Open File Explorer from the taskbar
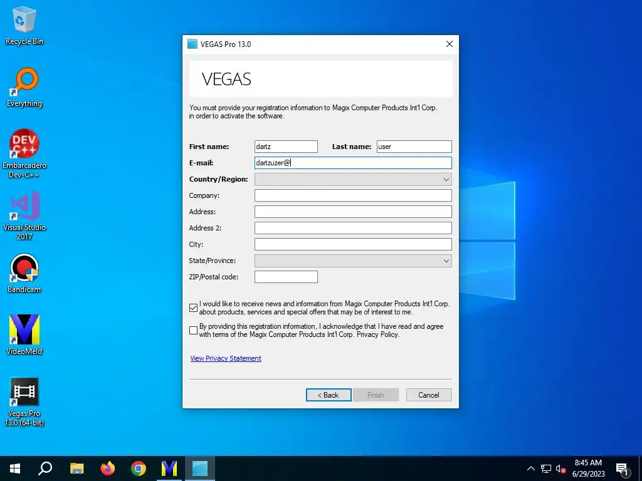The width and height of the screenshot is (642, 481). (76, 468)
